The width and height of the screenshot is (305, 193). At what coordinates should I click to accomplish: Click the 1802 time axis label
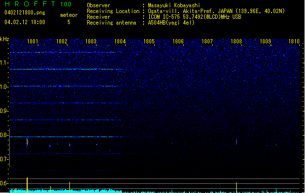62,41
